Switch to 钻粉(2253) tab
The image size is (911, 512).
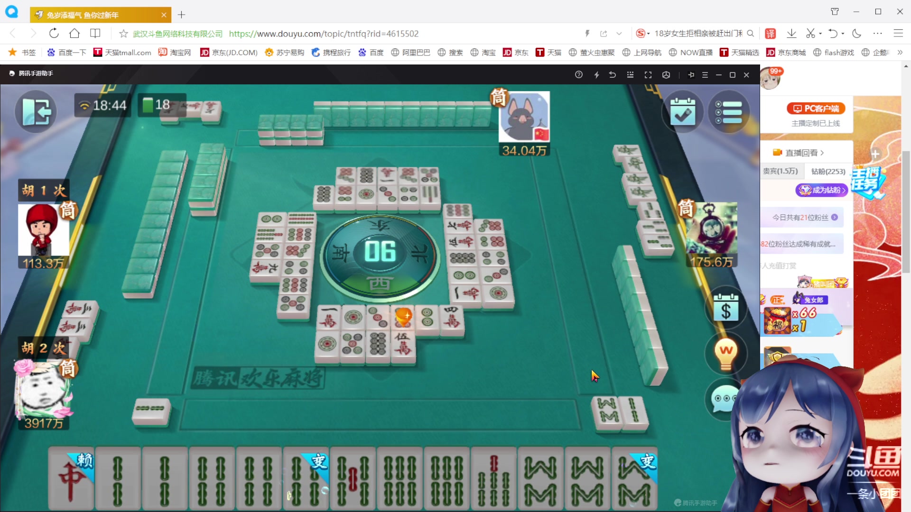point(828,171)
